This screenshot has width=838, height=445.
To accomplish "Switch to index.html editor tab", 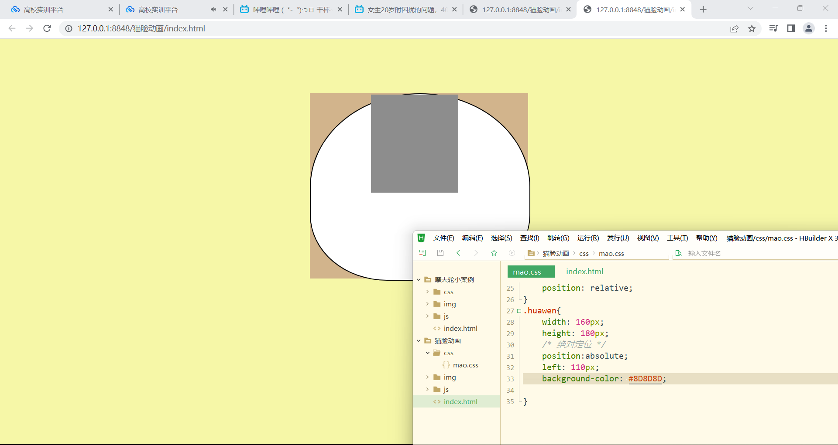I will click(x=584, y=271).
